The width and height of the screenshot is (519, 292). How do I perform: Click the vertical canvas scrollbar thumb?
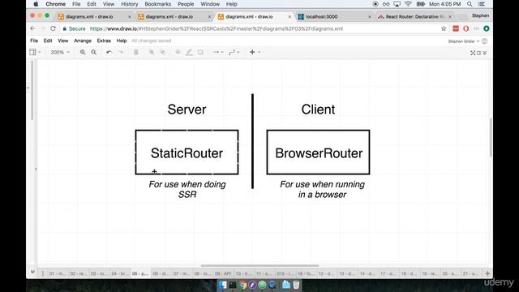[x=490, y=137]
